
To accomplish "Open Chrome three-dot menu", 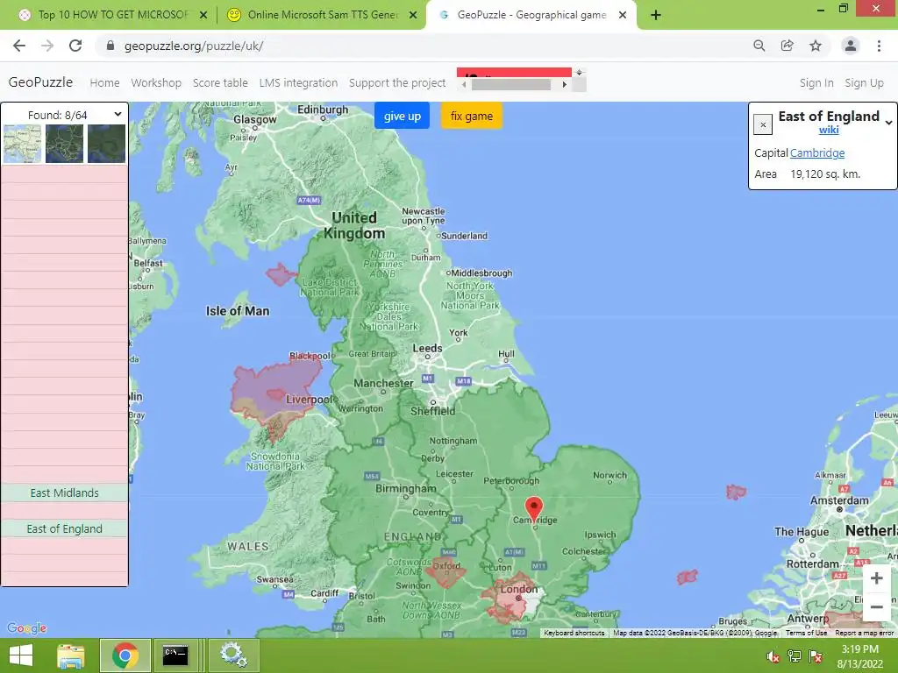I will coord(879,46).
